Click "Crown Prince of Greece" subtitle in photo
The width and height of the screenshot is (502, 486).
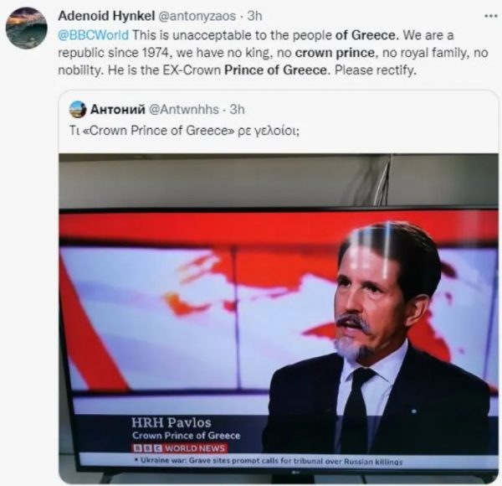click(x=186, y=435)
